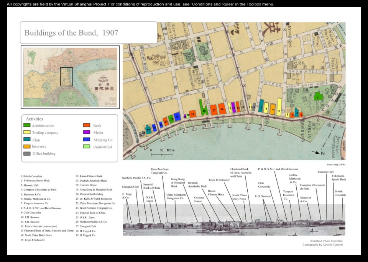Select orange building 17 on the map
The width and height of the screenshot is (368, 262).
coord(214,110)
